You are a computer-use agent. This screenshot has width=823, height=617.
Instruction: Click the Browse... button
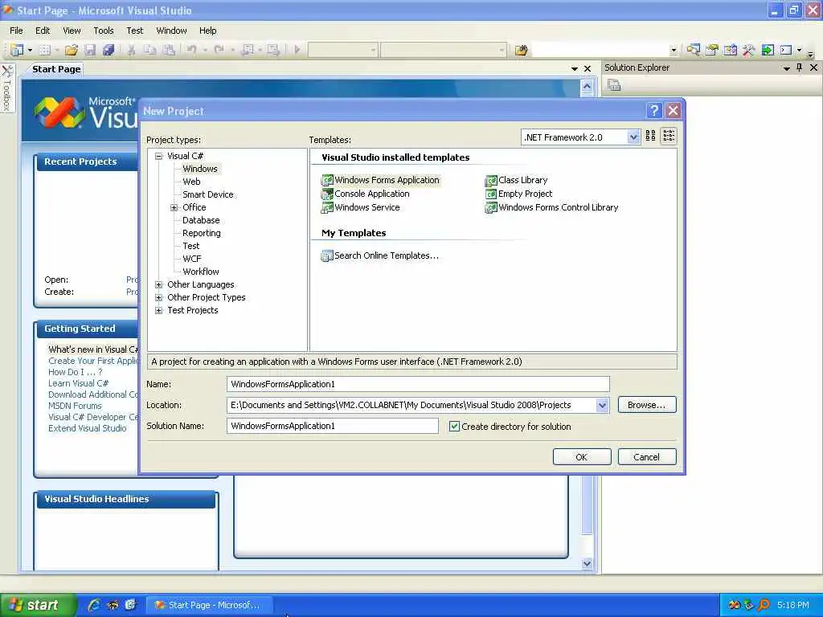click(x=647, y=405)
